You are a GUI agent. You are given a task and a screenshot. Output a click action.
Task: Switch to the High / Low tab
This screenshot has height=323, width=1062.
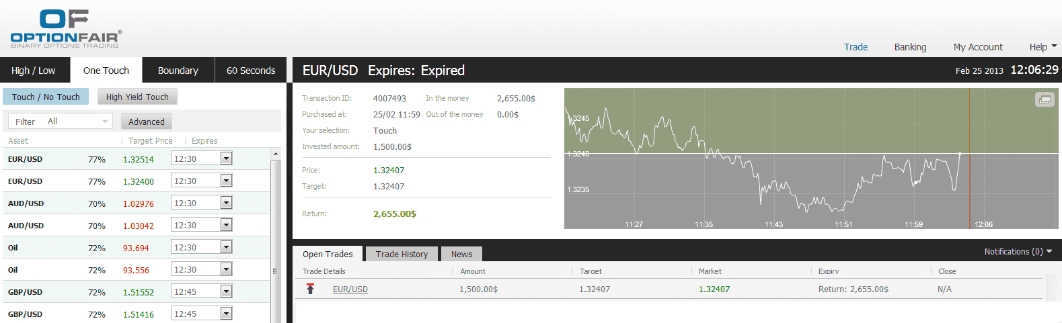pos(33,71)
